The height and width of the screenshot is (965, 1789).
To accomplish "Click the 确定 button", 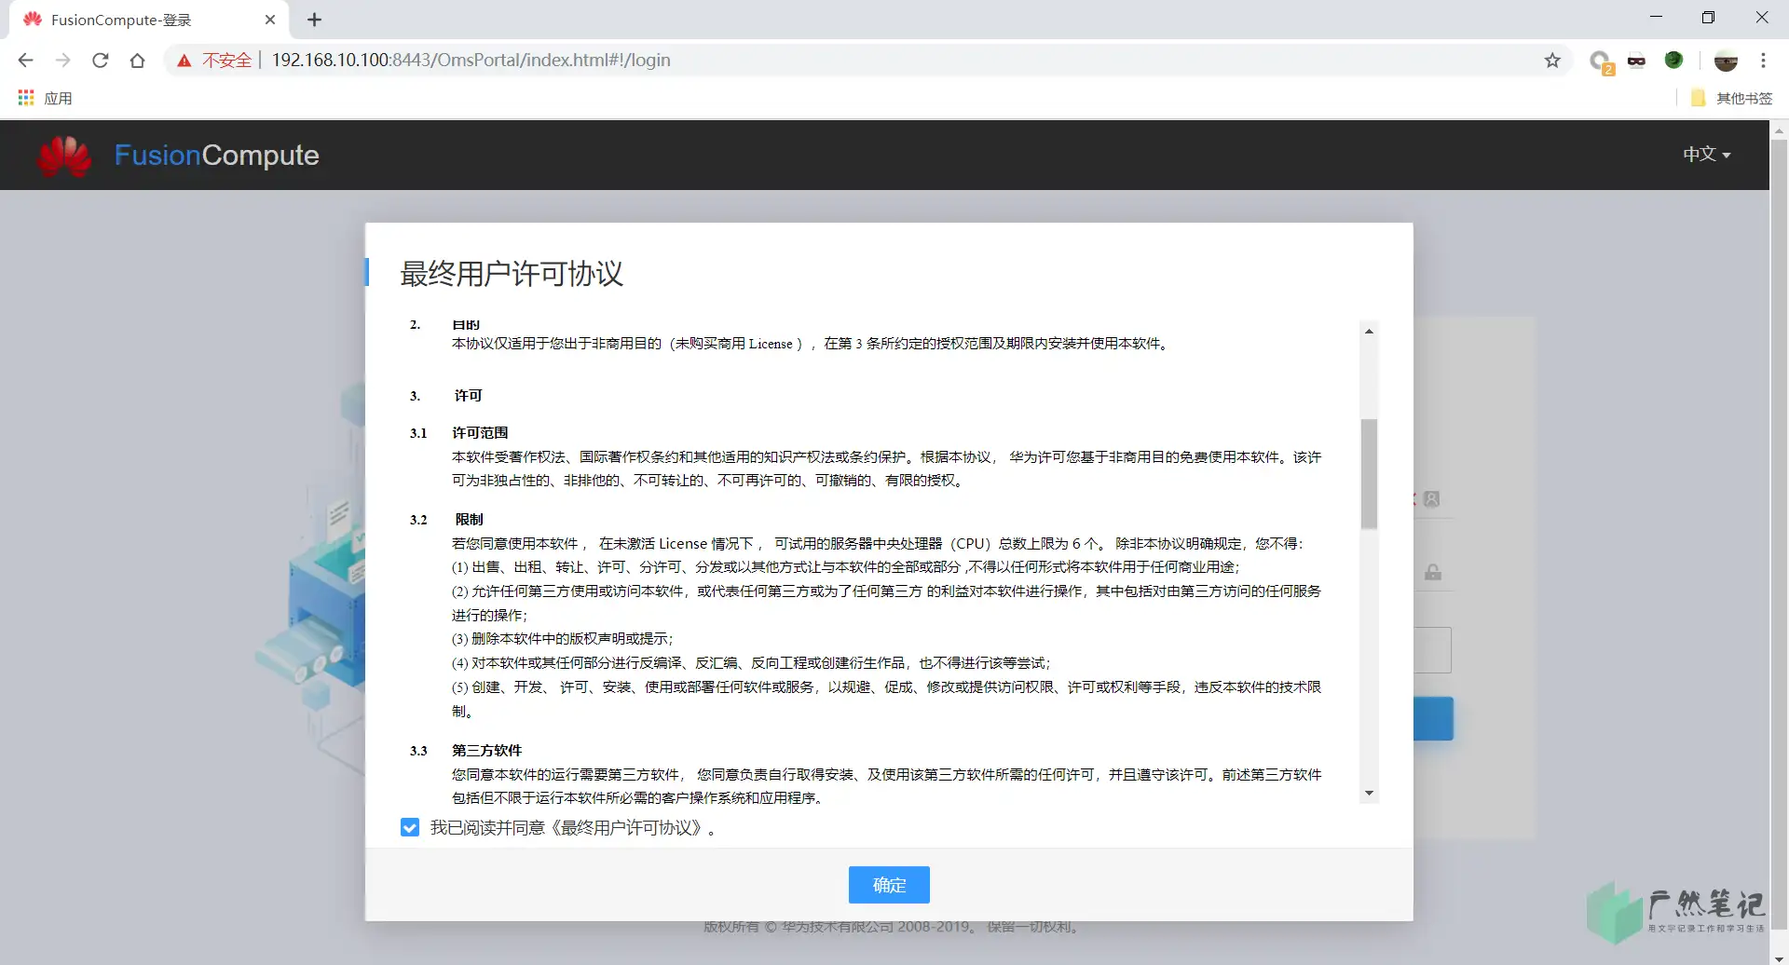I will point(889,885).
